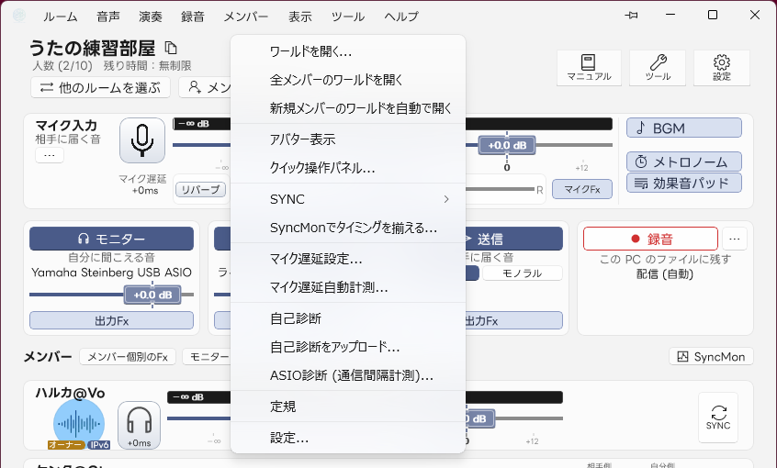Screen dimensions: 777x468
Task: Open the メンバー menu
Action: point(246,17)
